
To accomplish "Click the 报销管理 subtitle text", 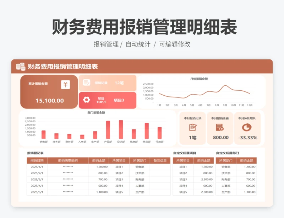I will coord(106,44).
